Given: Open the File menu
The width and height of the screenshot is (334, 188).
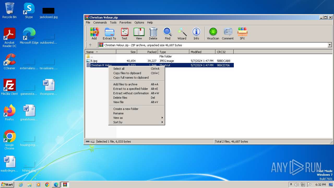Looking at the screenshot, I should click(x=88, y=22).
